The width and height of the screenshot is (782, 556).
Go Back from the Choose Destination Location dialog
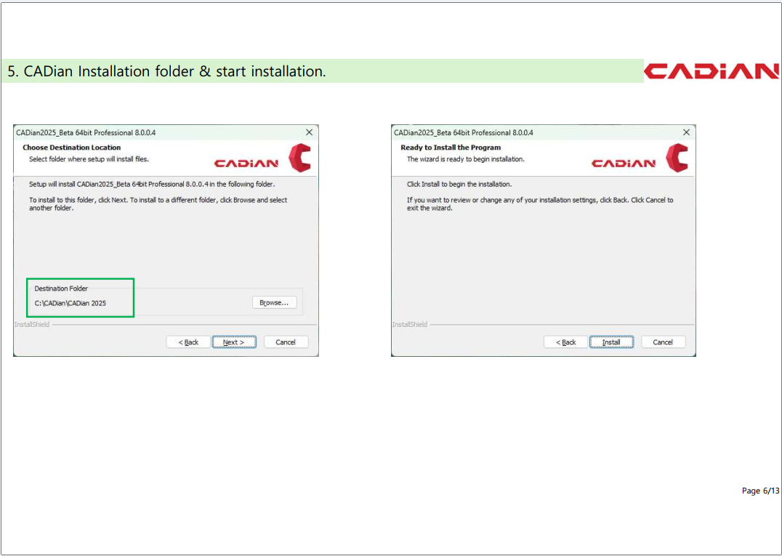188,342
